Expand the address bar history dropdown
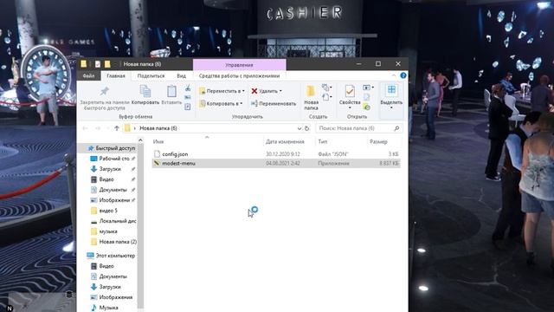 click(x=300, y=128)
